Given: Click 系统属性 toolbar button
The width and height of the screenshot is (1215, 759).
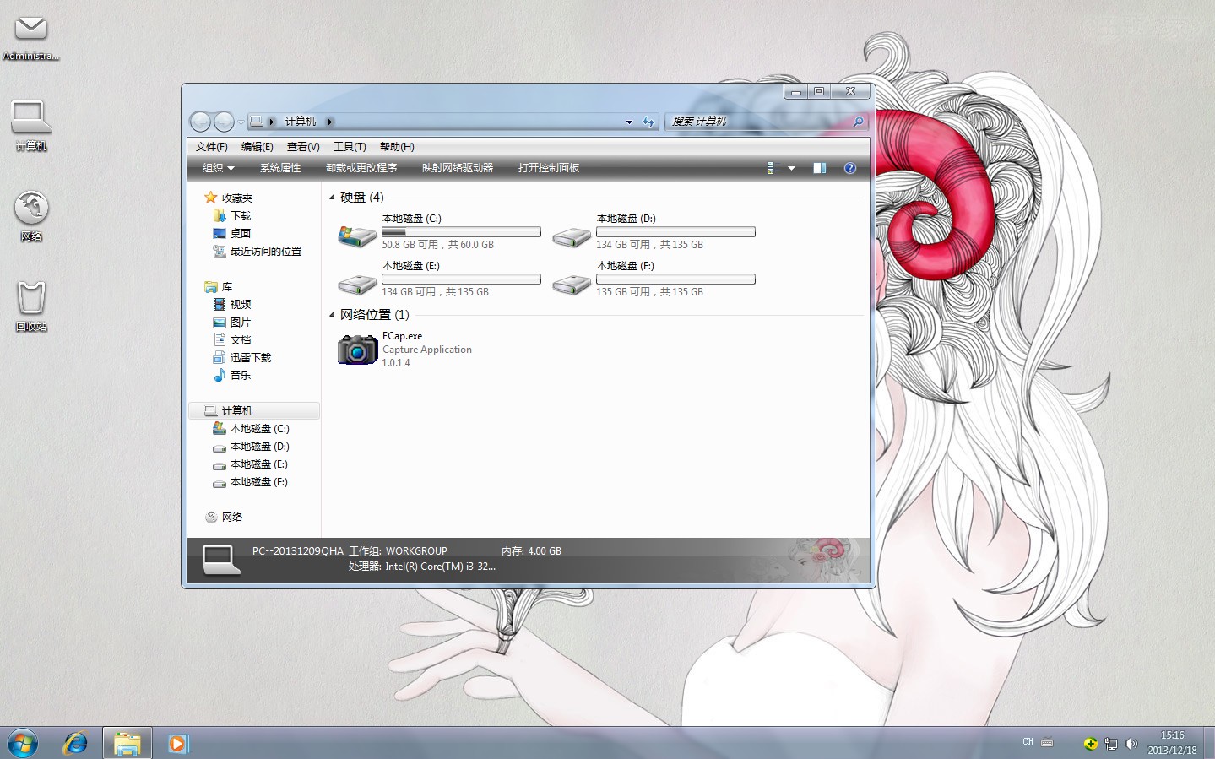Looking at the screenshot, I should pyautogui.click(x=280, y=168).
